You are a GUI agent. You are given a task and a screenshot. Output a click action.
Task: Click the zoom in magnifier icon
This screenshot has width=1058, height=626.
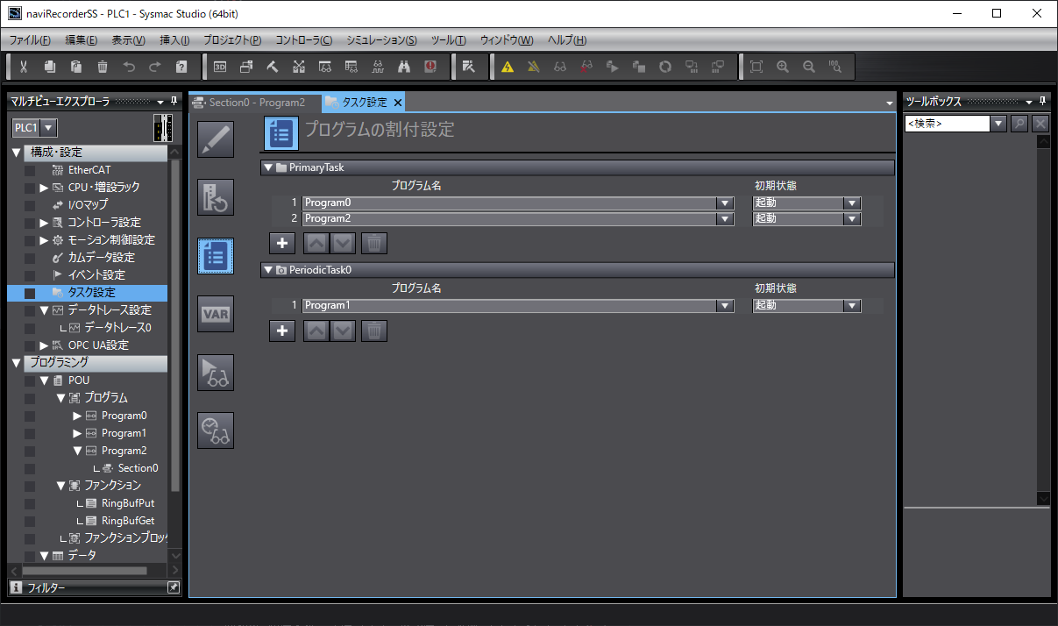[783, 67]
